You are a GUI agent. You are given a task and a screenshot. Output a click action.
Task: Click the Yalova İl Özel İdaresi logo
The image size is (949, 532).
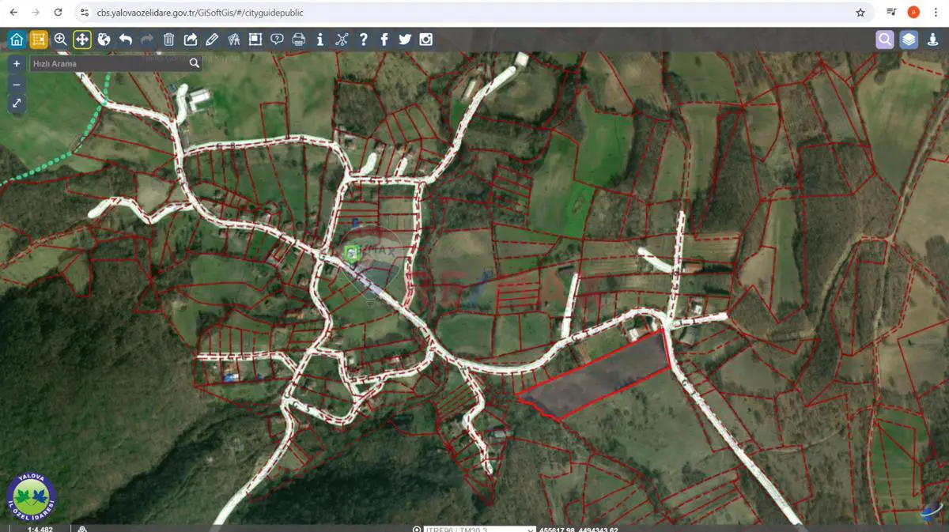[x=31, y=497]
